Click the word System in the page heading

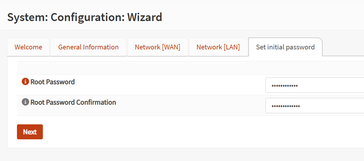(27, 17)
